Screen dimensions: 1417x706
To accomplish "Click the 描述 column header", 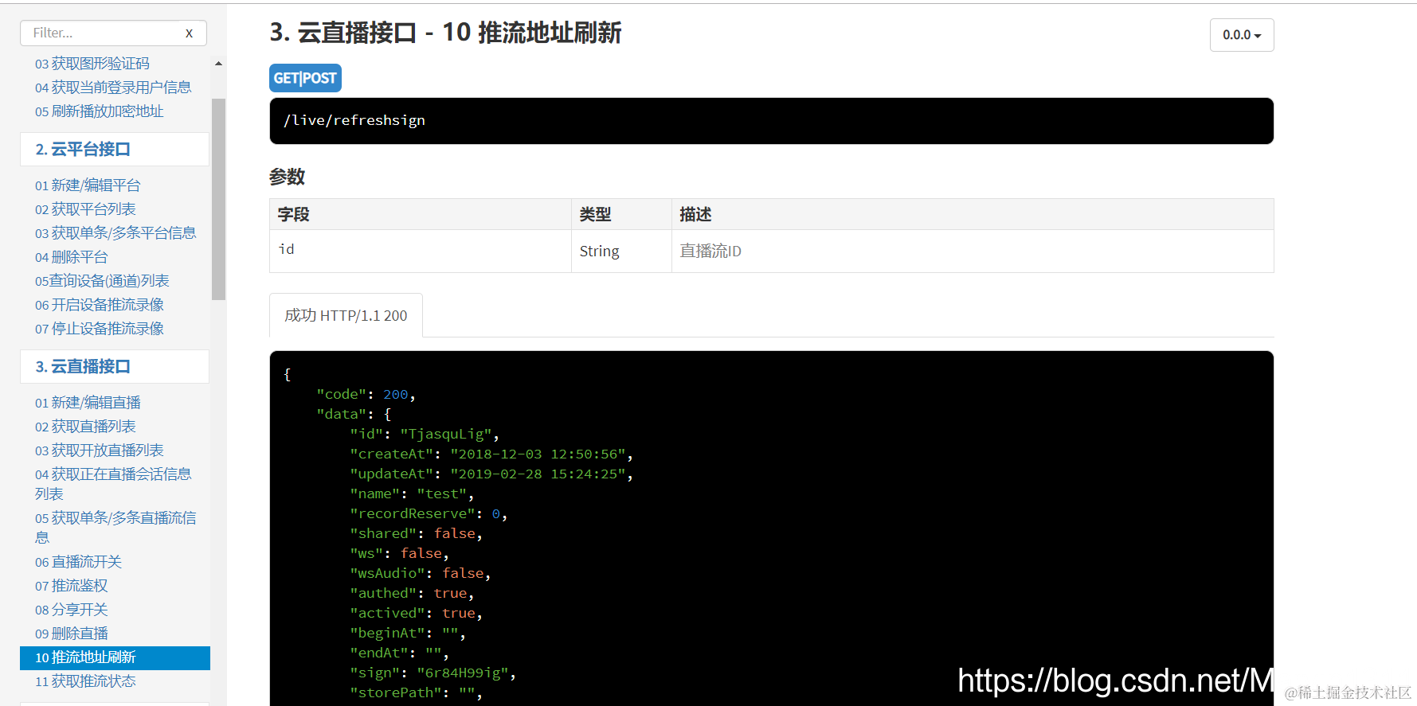I will (x=973, y=214).
